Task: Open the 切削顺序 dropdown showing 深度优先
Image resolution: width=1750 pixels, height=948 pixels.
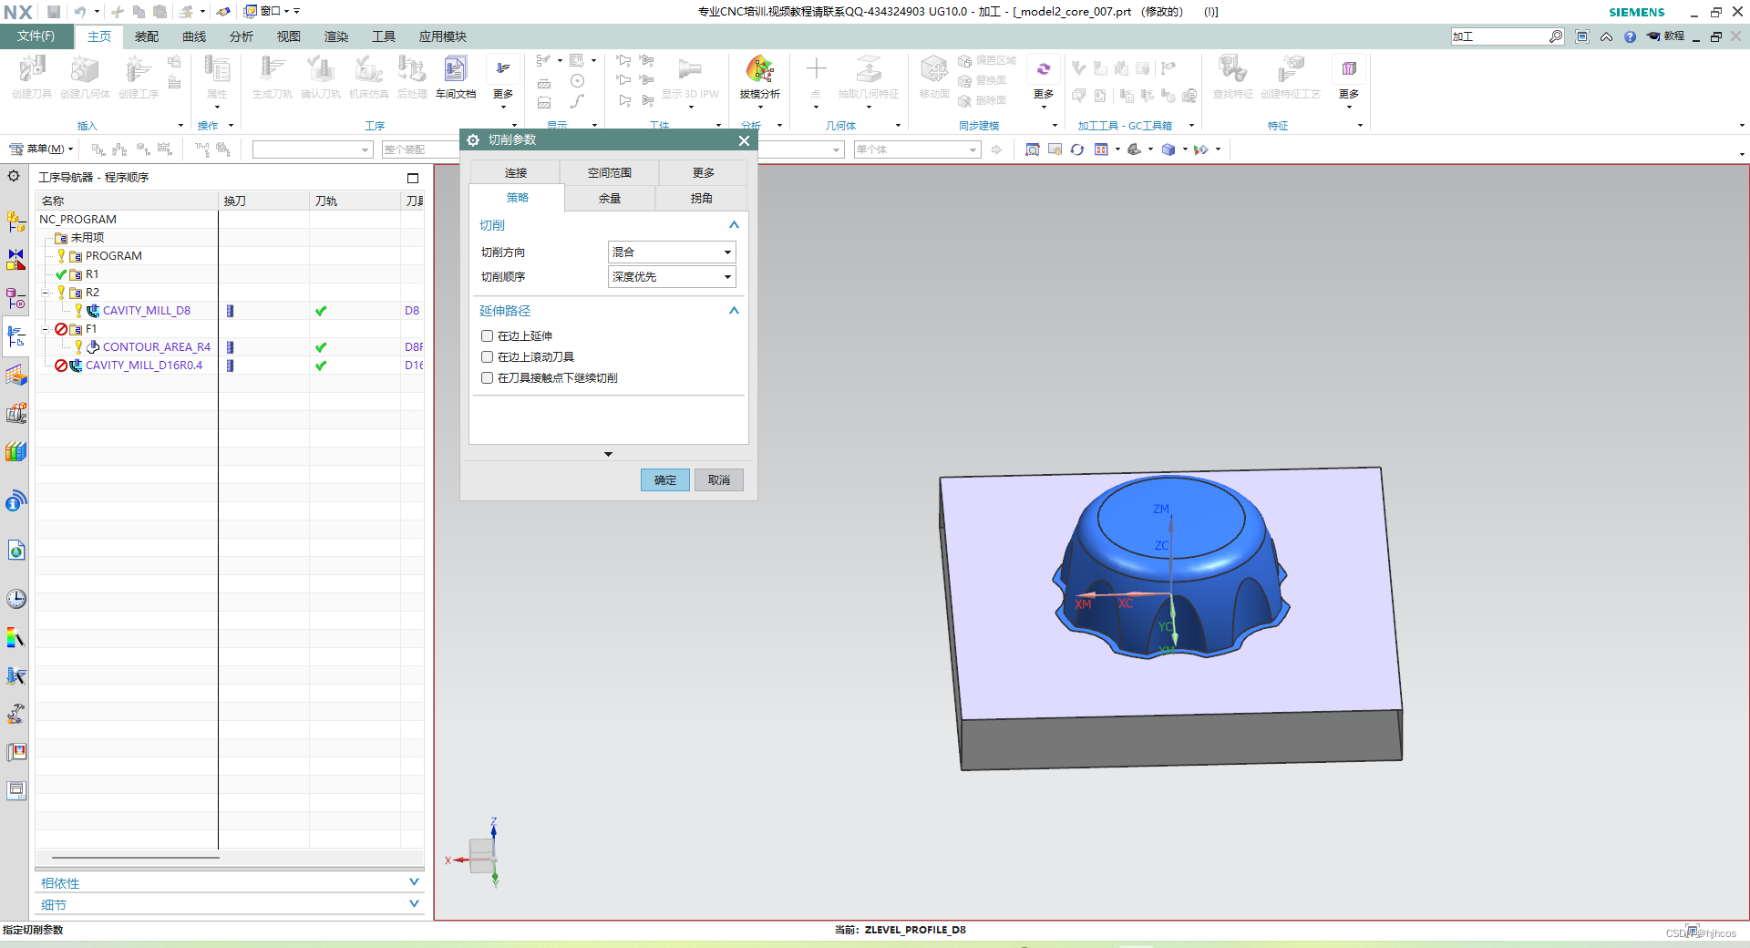Action: tap(672, 277)
